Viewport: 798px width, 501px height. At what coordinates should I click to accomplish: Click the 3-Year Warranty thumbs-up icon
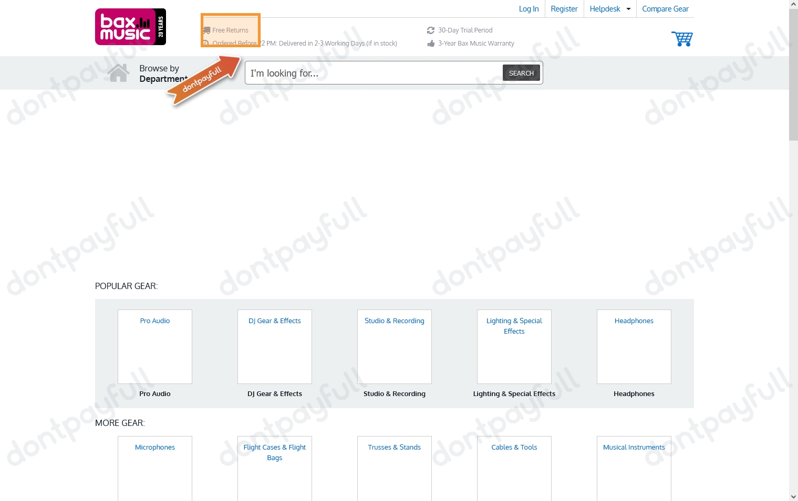431,44
